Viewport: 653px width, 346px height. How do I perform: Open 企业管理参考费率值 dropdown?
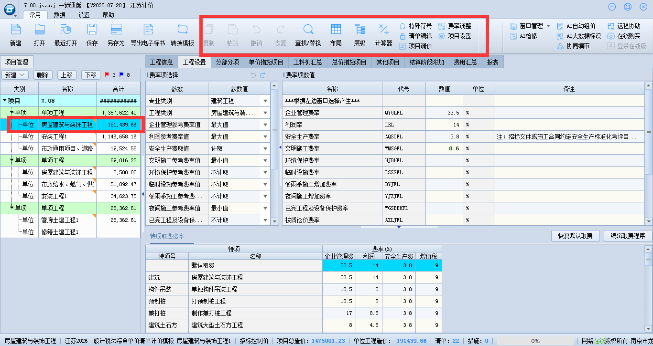click(265, 125)
